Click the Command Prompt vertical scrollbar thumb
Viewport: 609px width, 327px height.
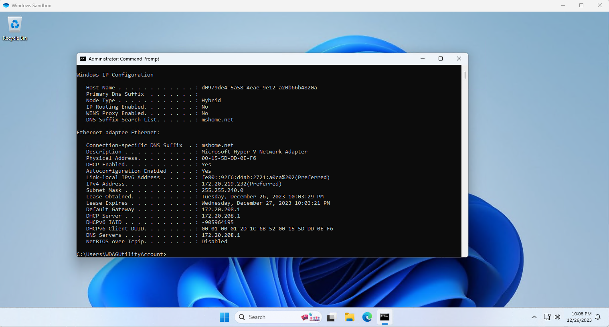click(465, 75)
